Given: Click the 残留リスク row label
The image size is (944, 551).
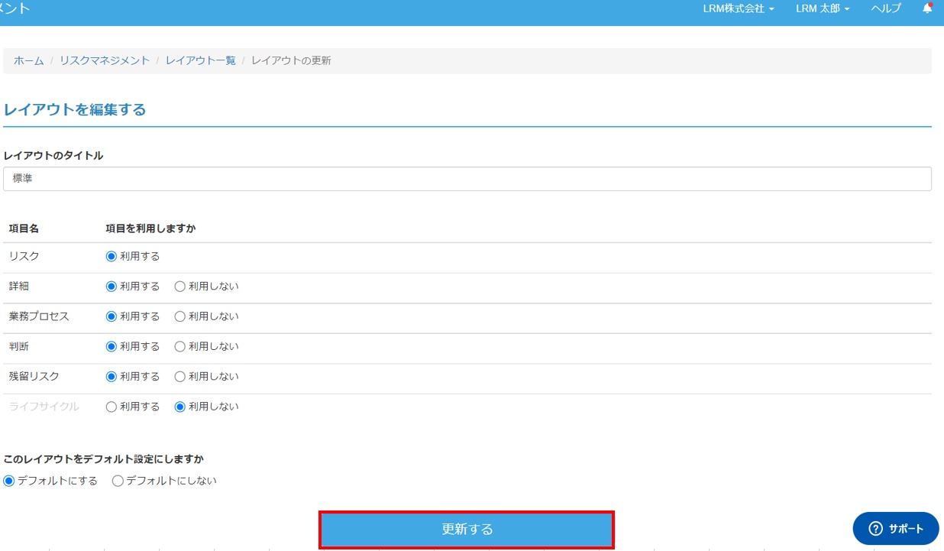Looking at the screenshot, I should (x=34, y=377).
